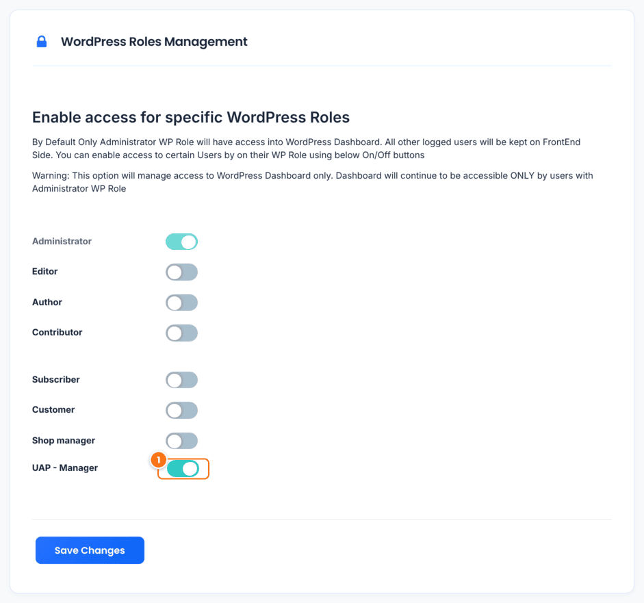Toggle the Customer role switch
The image size is (644, 603).
tap(181, 411)
